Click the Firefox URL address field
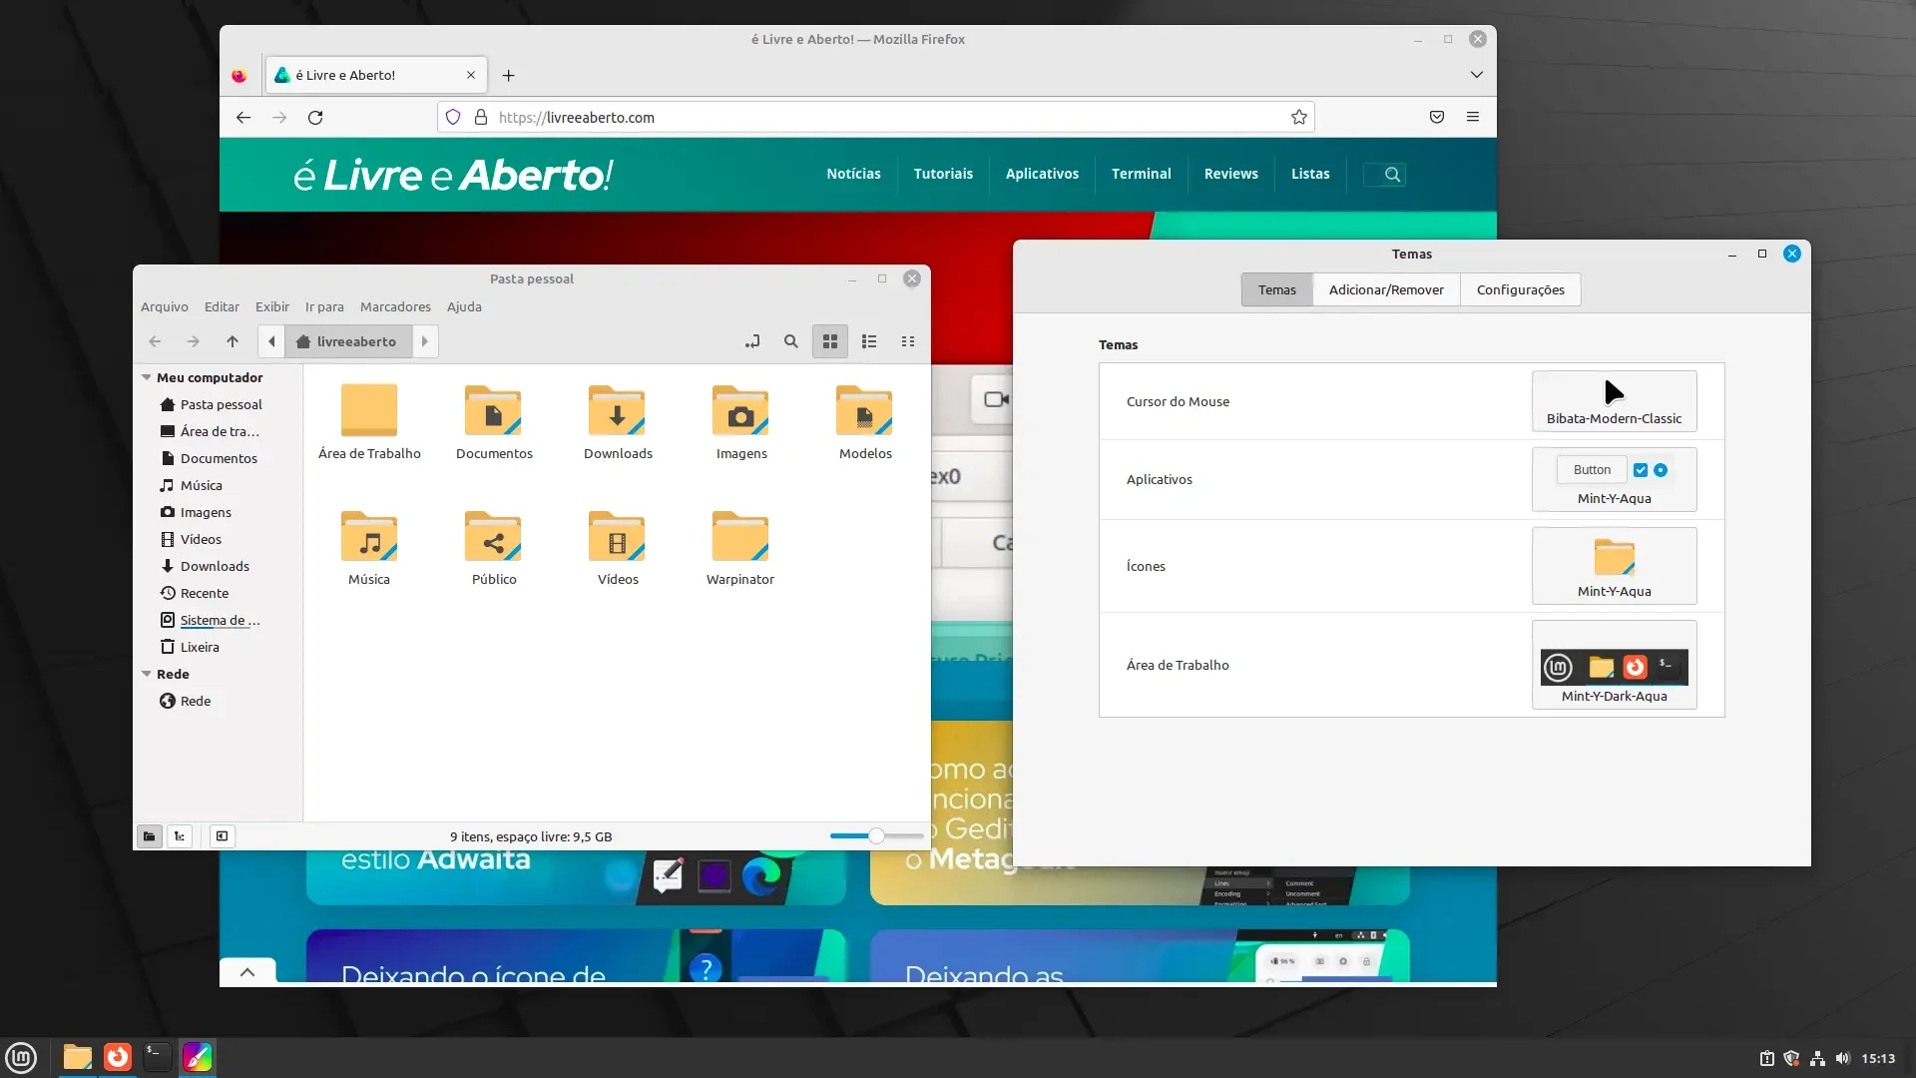 pos(875,118)
